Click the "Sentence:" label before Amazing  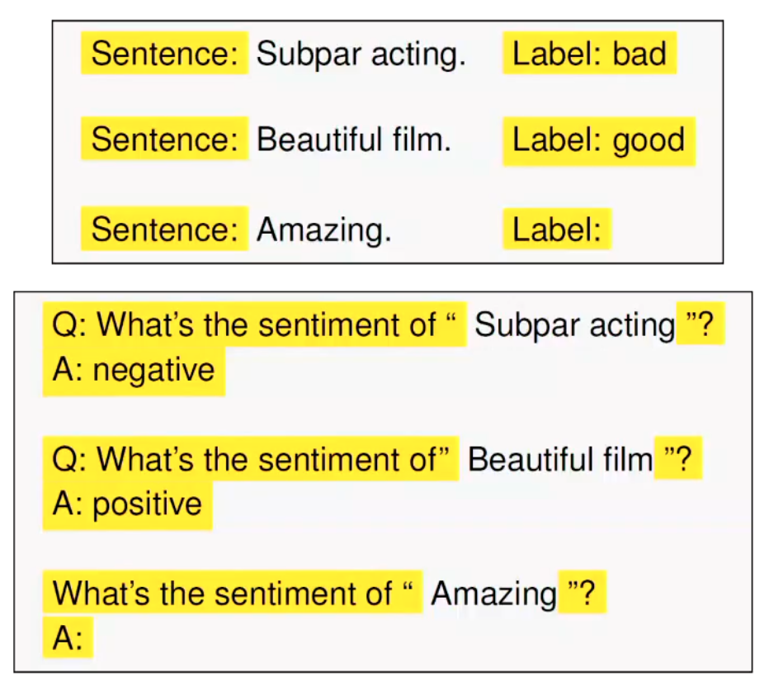[x=164, y=229]
